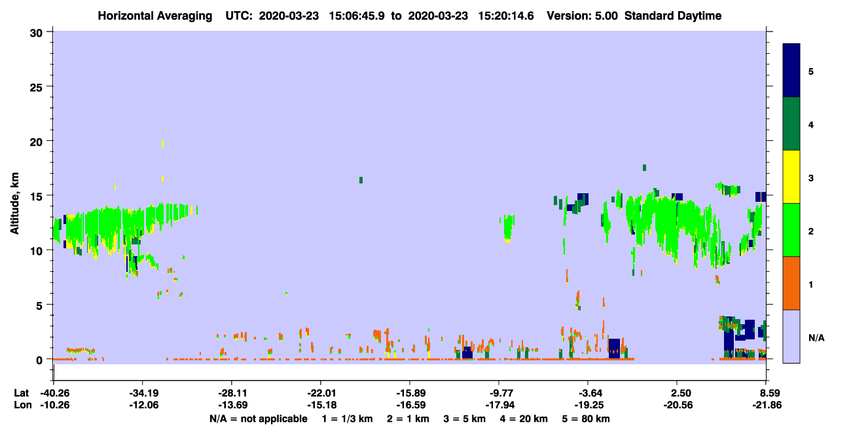Click the start time '15:06:45.9'
Viewport: 851px width, 437px height.
[x=357, y=16]
